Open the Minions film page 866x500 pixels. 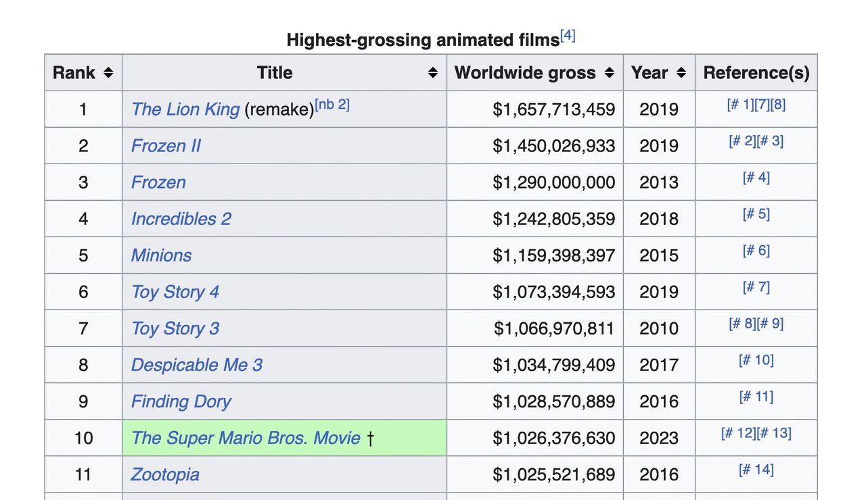click(161, 255)
